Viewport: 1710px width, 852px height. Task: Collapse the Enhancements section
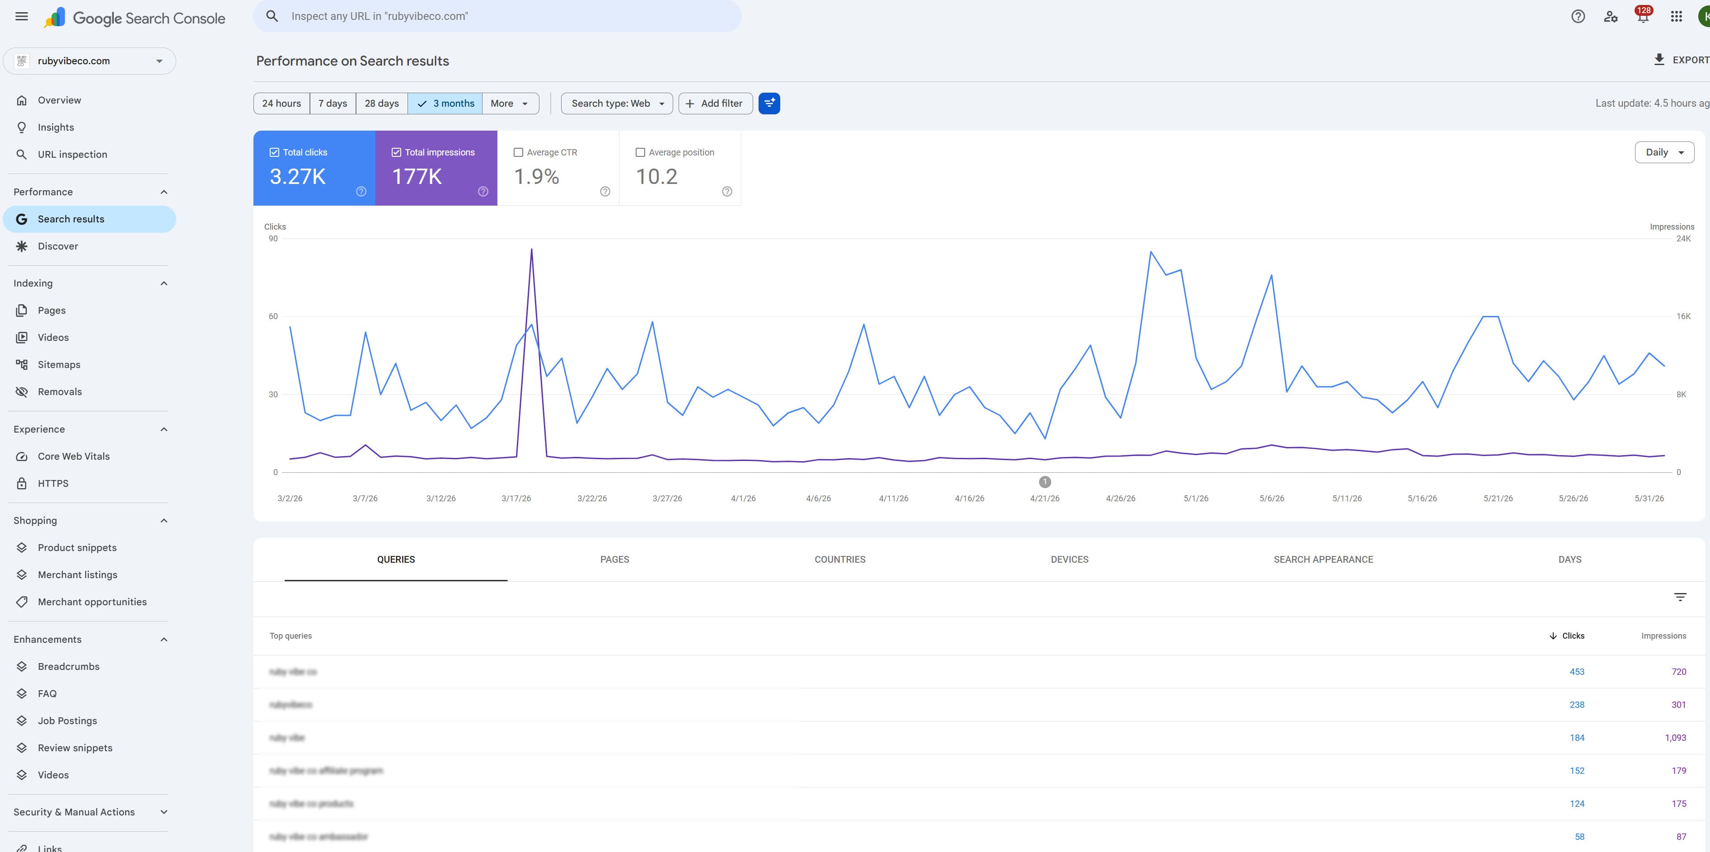click(x=164, y=640)
